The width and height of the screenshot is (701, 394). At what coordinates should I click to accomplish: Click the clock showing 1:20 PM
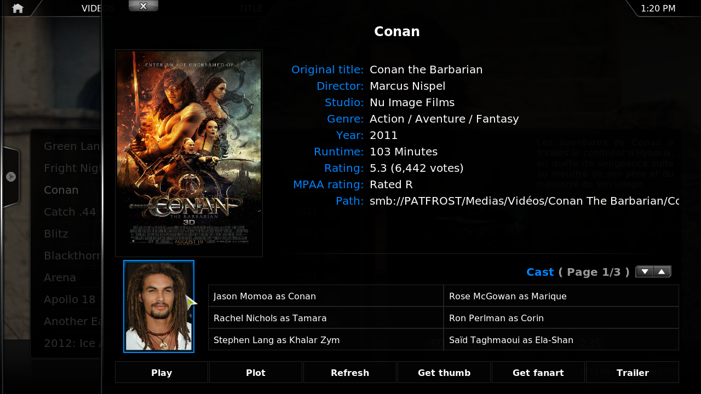coord(658,8)
